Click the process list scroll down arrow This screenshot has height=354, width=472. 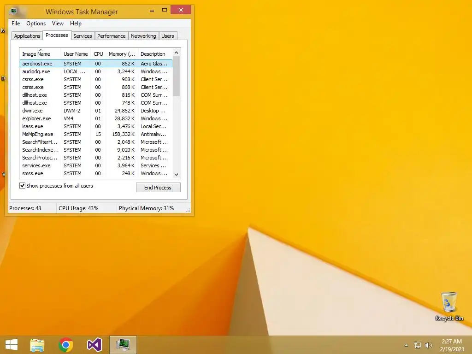177,174
